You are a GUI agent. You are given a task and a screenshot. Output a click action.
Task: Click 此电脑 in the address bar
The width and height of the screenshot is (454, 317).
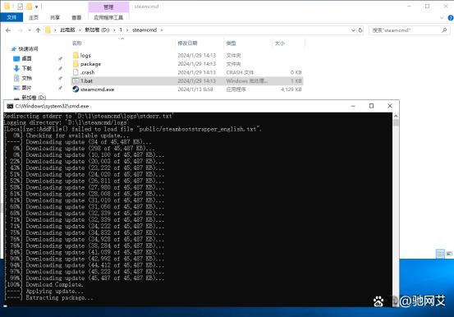pyautogui.click(x=67, y=30)
